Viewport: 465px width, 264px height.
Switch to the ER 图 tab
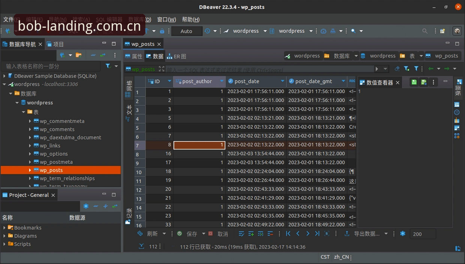coord(176,56)
